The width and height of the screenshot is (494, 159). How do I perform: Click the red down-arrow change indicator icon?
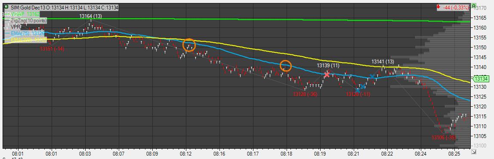click(438, 6)
